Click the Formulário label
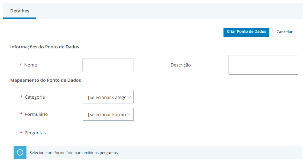 tap(36, 114)
